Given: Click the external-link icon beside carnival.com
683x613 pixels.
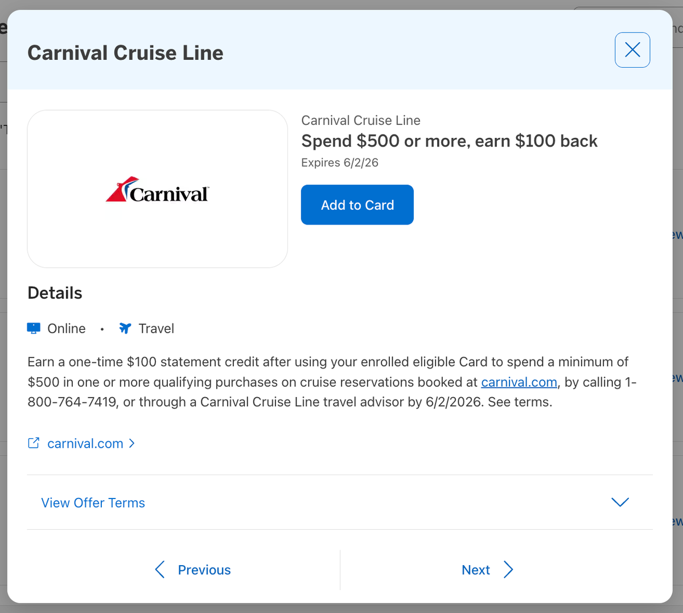Looking at the screenshot, I should tap(34, 443).
